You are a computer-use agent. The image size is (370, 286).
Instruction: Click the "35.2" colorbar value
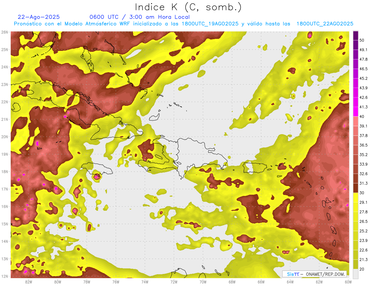tap(363, 155)
